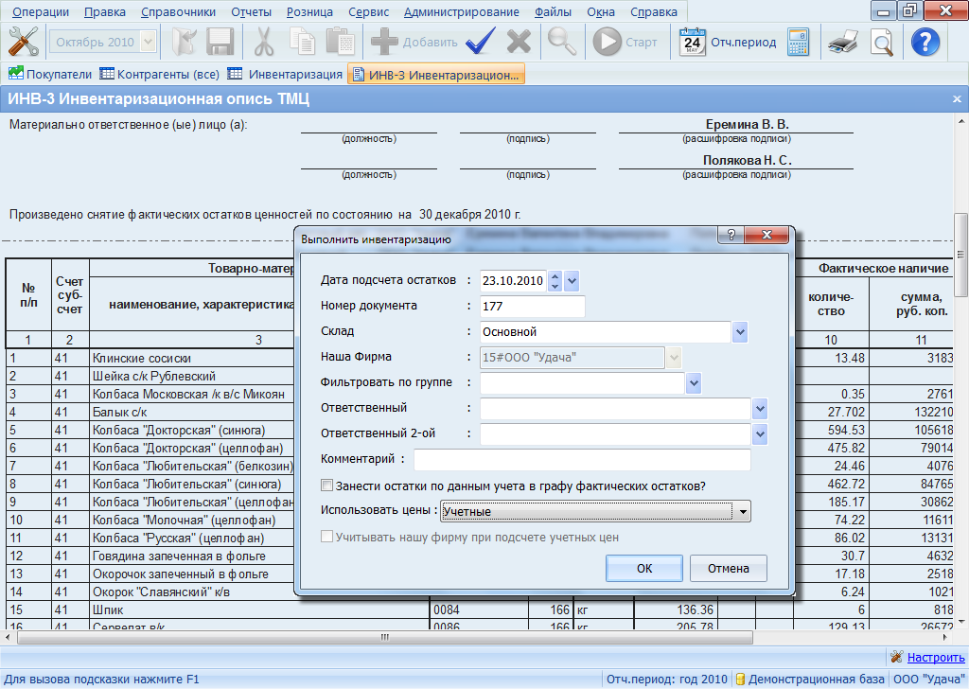Enable Занести остатки по данным учета checkbox
Image resolution: width=969 pixels, height=689 pixels.
click(327, 486)
